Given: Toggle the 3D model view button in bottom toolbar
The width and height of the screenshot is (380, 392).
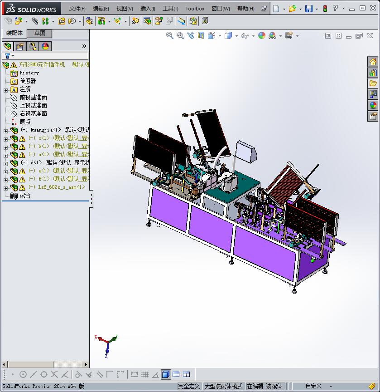Looking at the screenshot, I should [x=166, y=374].
